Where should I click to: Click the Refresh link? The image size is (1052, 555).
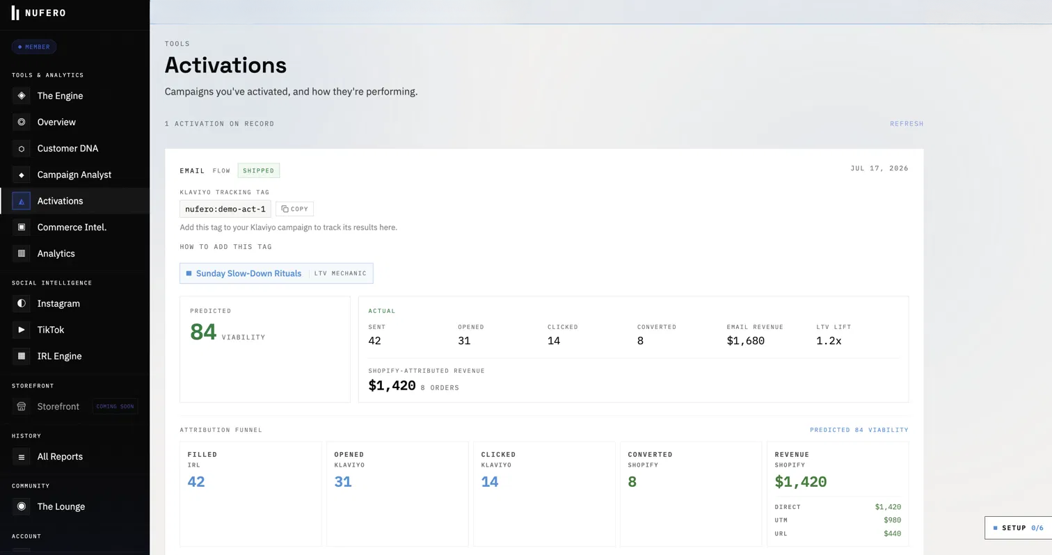point(907,124)
